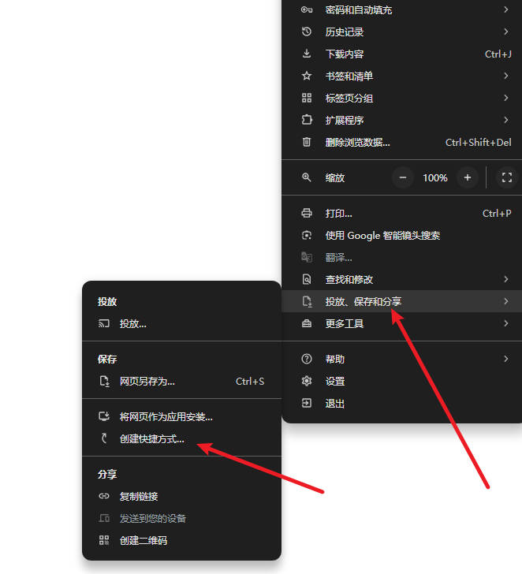Click the trash icon beside 删除浏览数据
The width and height of the screenshot is (522, 574).
point(307,142)
